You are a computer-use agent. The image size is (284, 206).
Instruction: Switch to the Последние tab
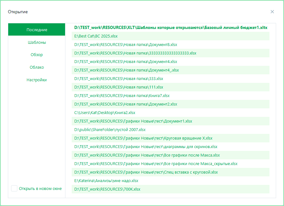pos(37,30)
